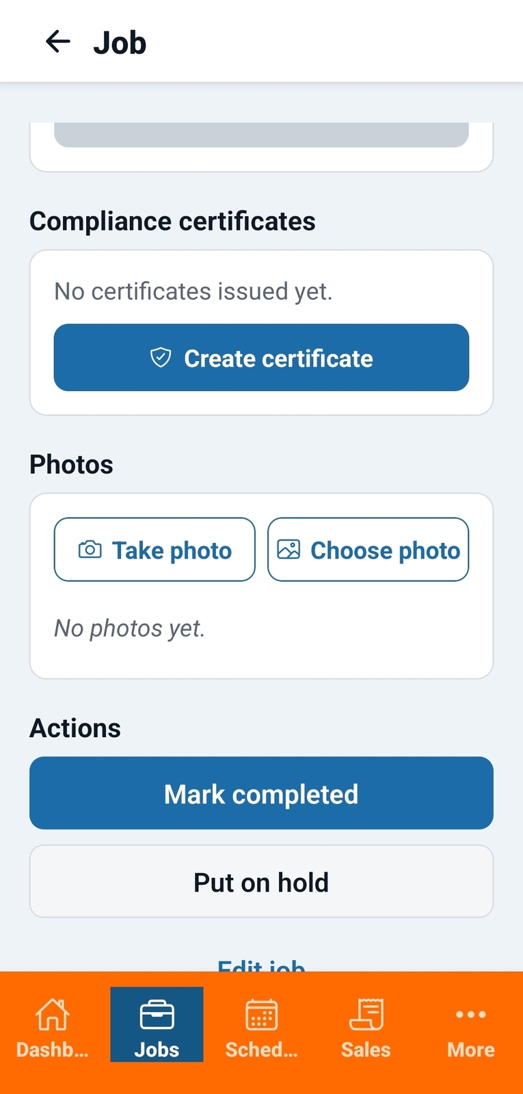Image resolution: width=523 pixels, height=1094 pixels.
Task: Click the shield icon on Create certificate
Action: click(x=161, y=358)
